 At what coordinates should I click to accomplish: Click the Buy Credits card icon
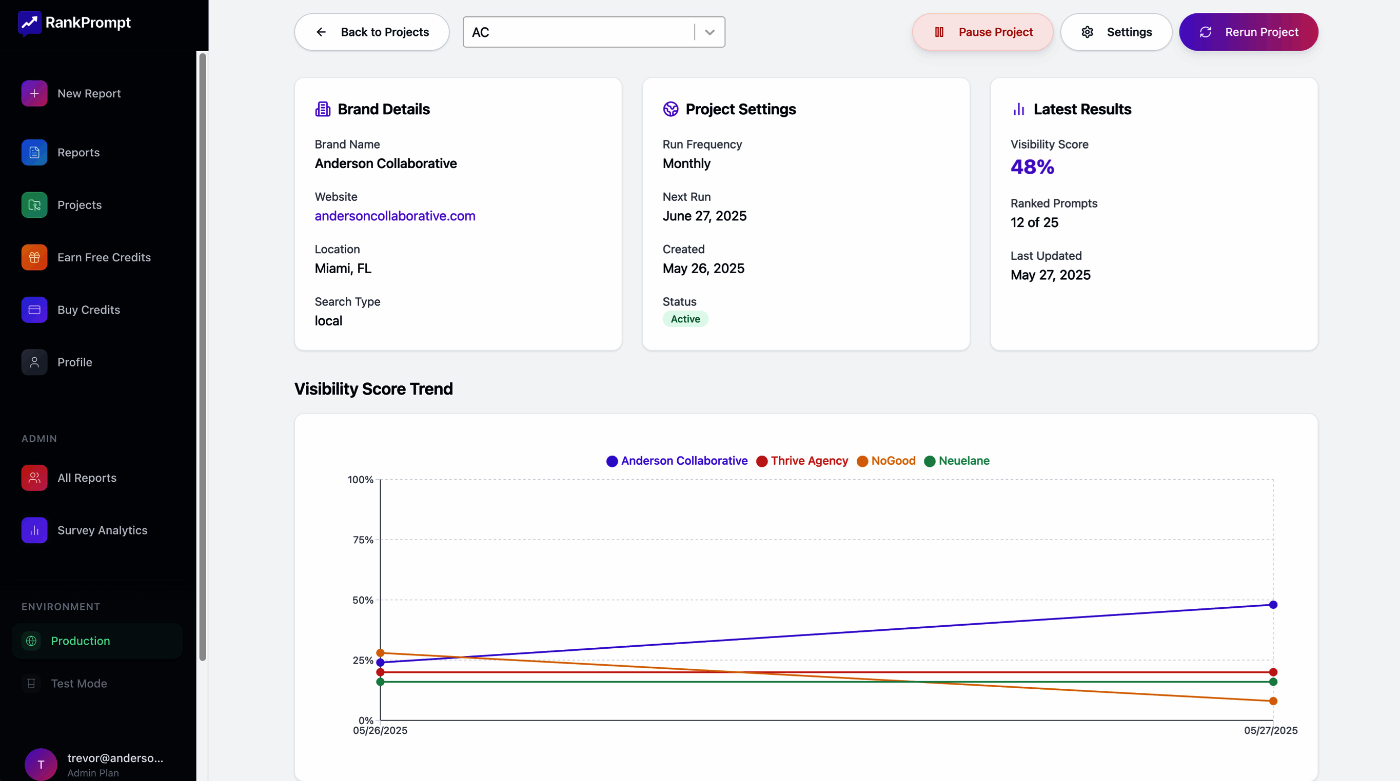click(x=34, y=310)
